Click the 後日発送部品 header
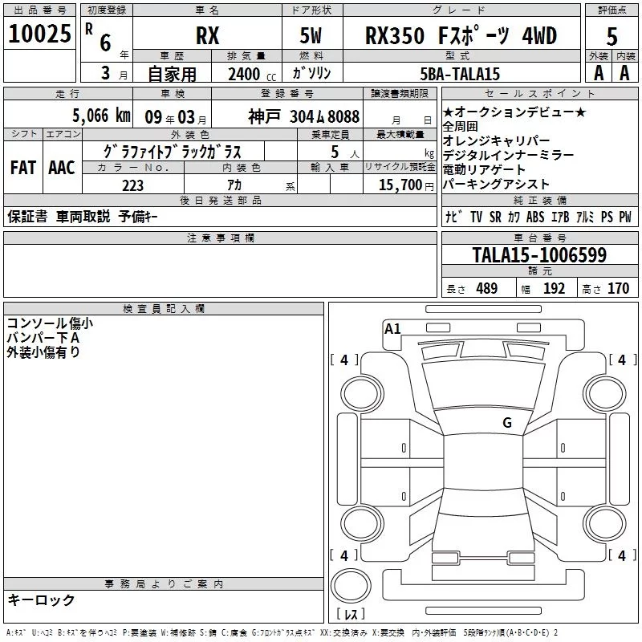The image size is (642, 642). 221,200
